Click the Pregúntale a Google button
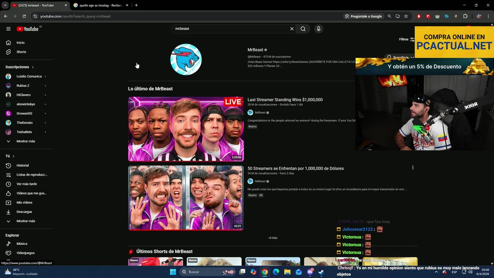The image size is (494, 278). tap(364, 16)
